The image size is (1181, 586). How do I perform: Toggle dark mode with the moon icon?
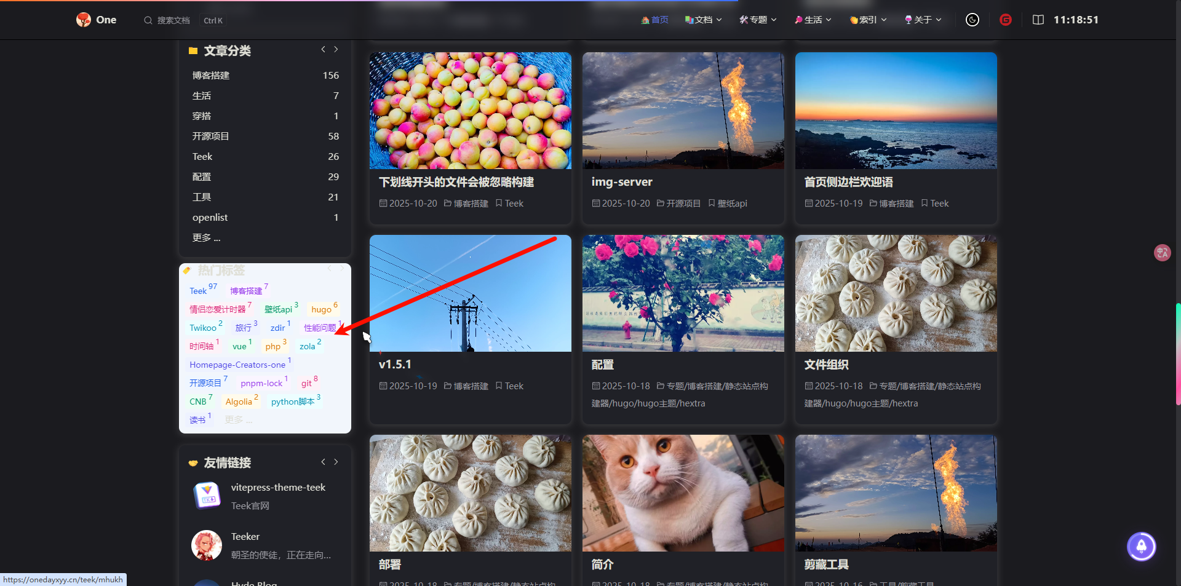click(972, 20)
